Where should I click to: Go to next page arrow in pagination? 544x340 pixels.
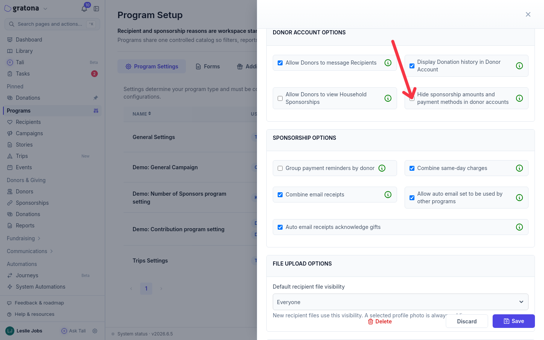(x=161, y=289)
